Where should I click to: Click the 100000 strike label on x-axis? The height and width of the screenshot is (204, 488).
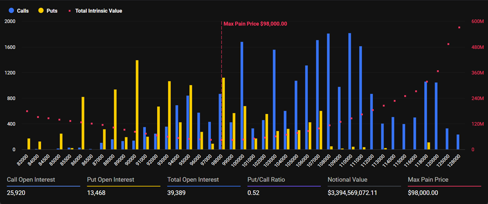(237, 160)
